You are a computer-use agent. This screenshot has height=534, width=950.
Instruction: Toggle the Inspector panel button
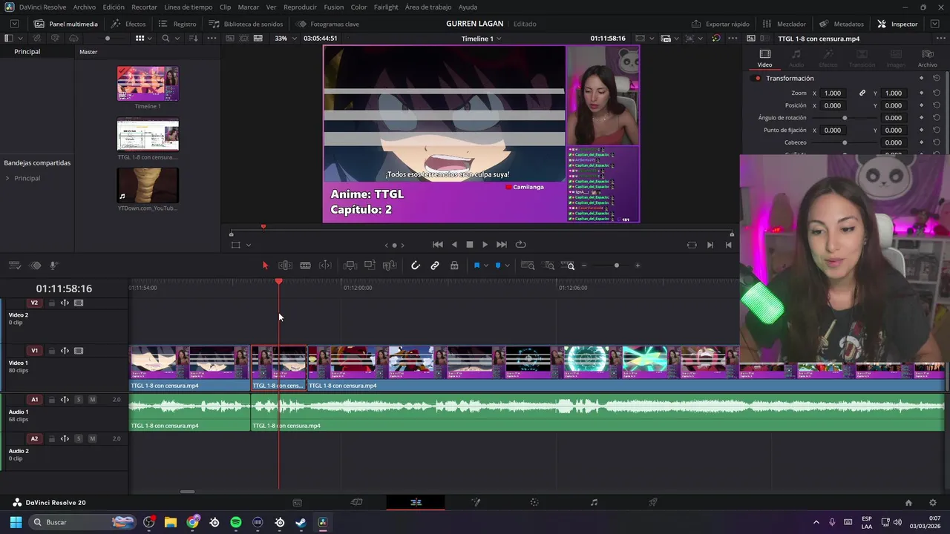click(897, 24)
